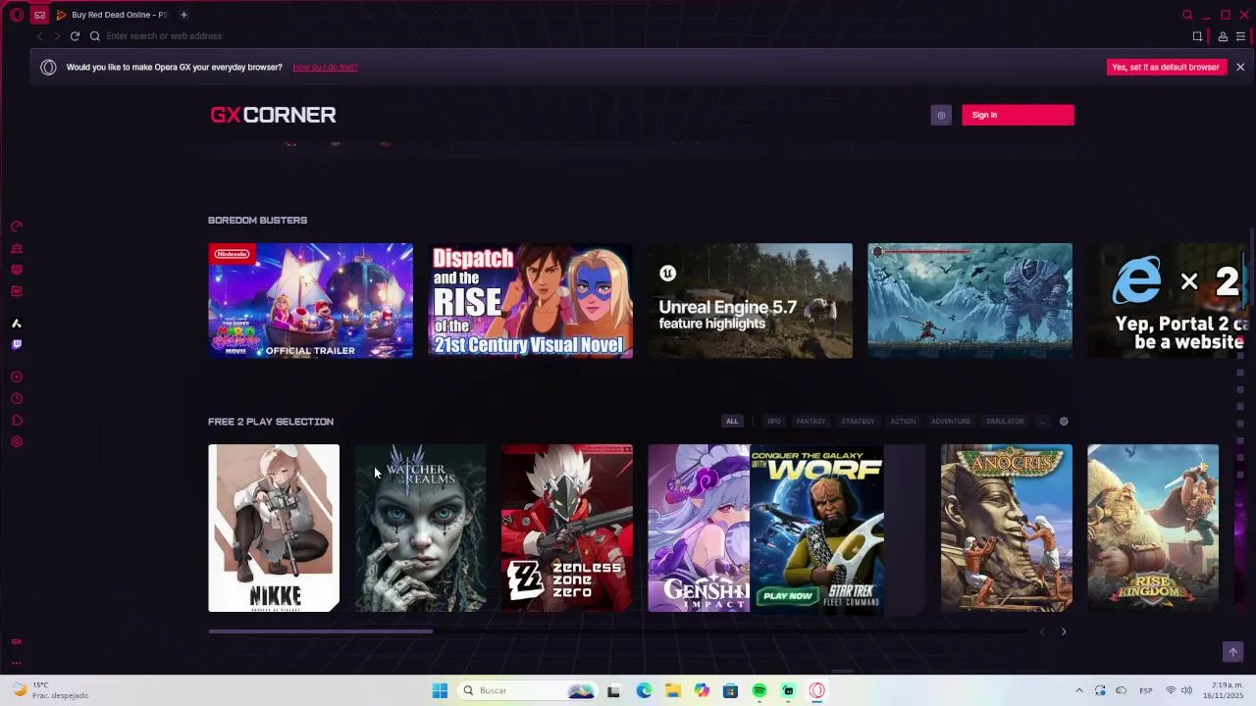Open GX Control speedometer in sidebar
Image resolution: width=1256 pixels, height=706 pixels.
17,227
